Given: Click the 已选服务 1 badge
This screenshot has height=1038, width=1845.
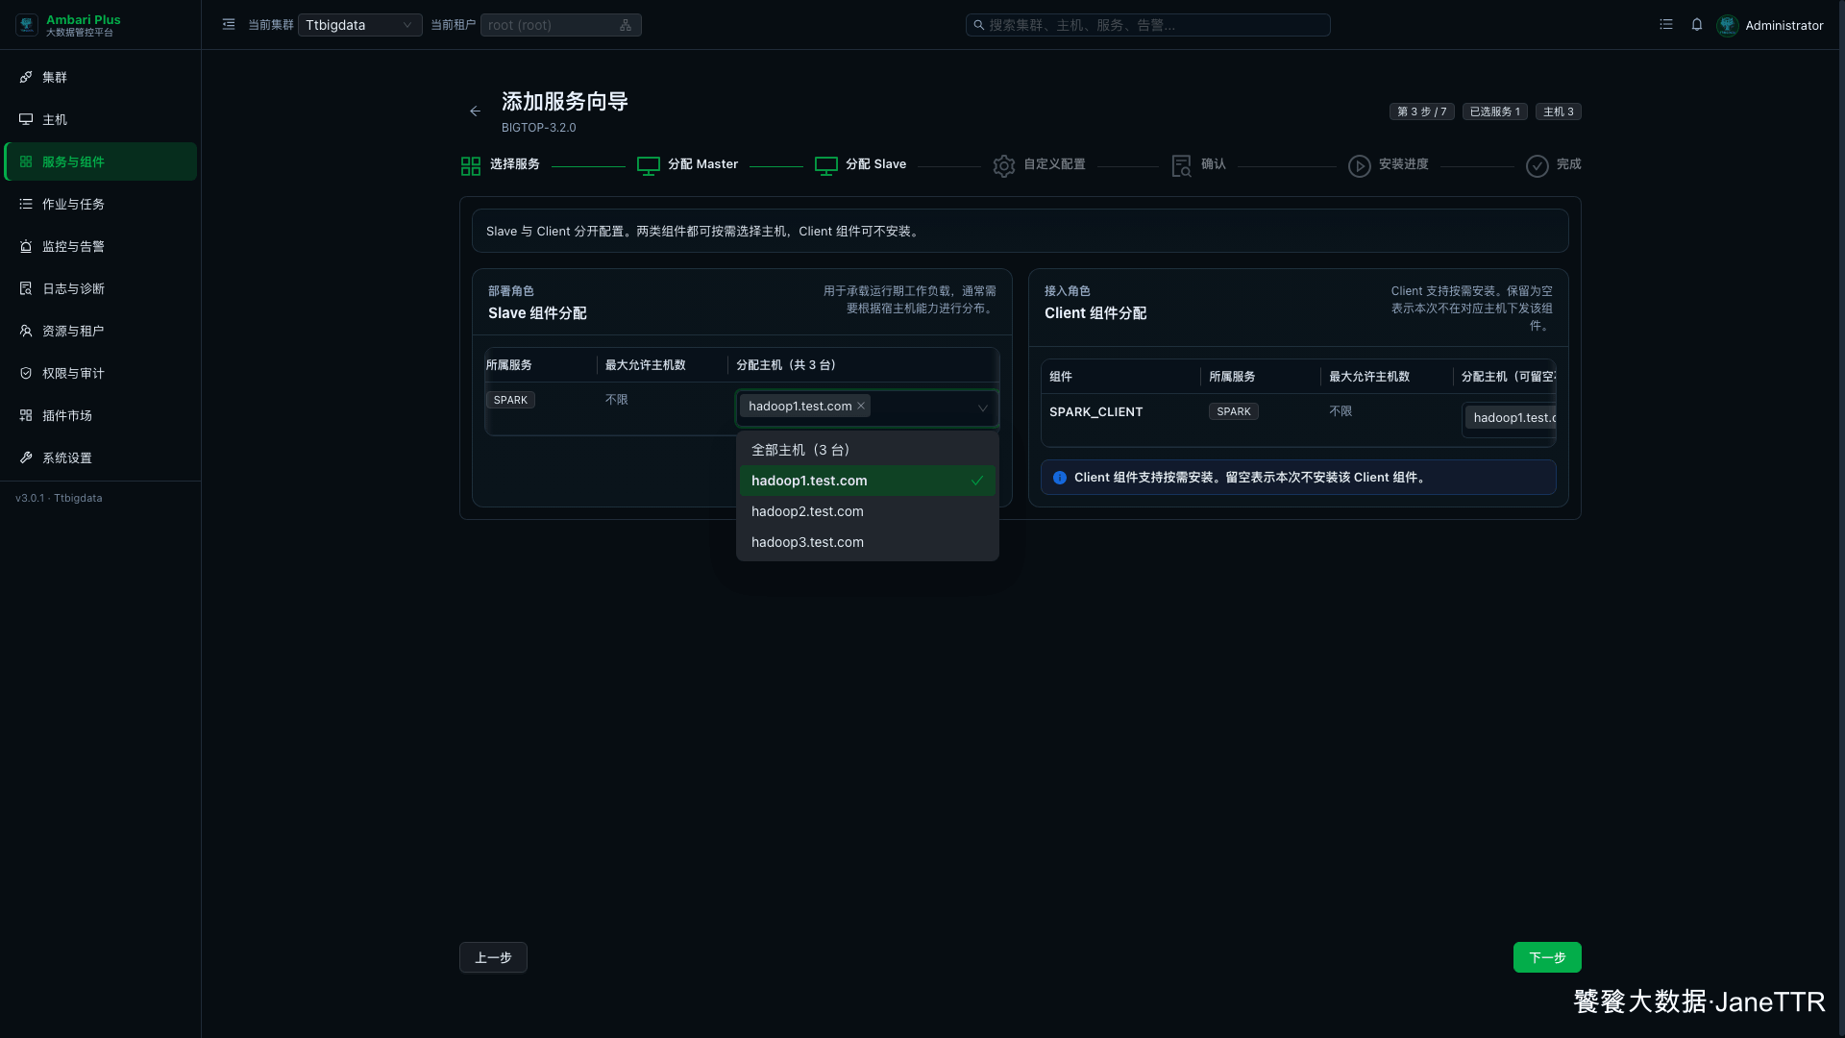Looking at the screenshot, I should coord(1494,111).
